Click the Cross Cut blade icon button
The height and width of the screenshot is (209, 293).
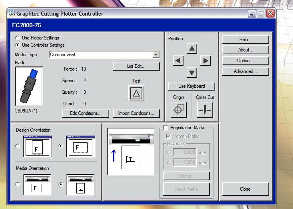click(205, 110)
